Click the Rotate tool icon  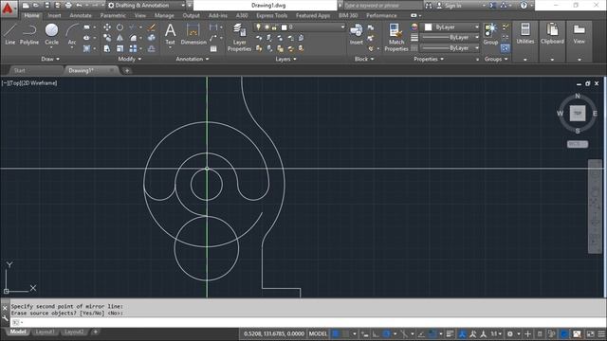tap(120, 27)
